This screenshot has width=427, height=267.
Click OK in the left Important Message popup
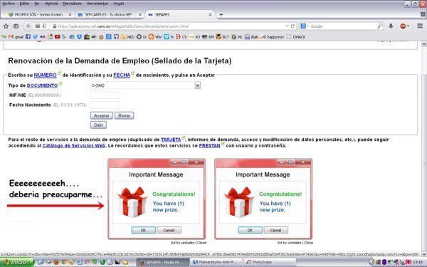[x=144, y=230]
